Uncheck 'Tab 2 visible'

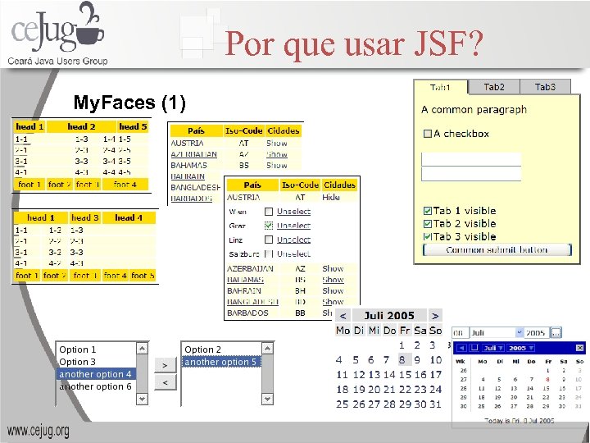(428, 224)
